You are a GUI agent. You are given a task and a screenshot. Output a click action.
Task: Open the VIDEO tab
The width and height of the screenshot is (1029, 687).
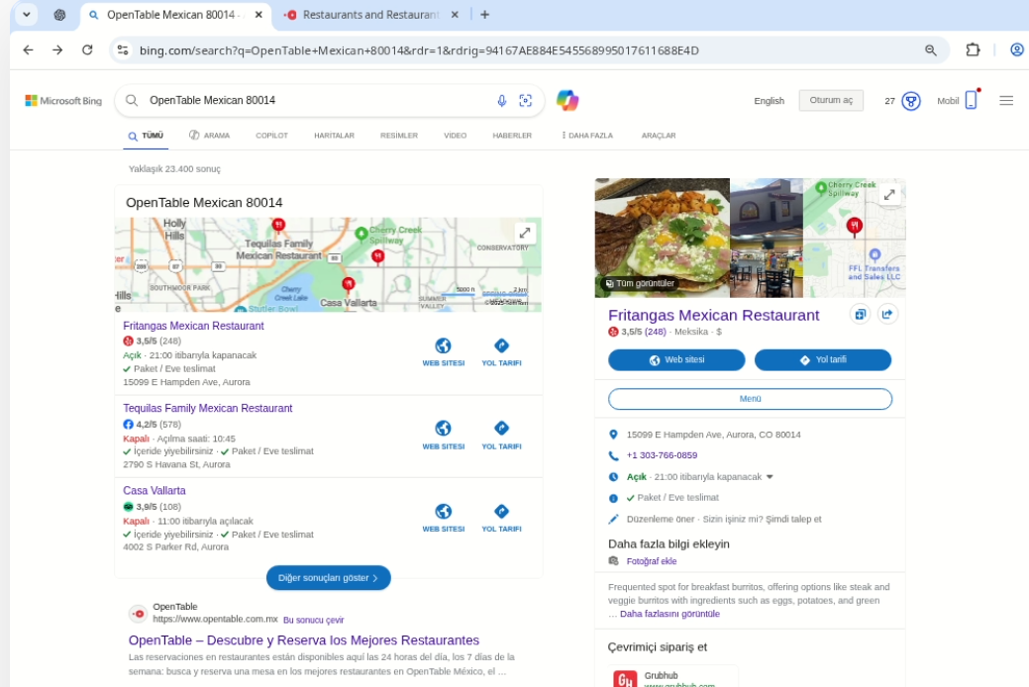(x=455, y=136)
